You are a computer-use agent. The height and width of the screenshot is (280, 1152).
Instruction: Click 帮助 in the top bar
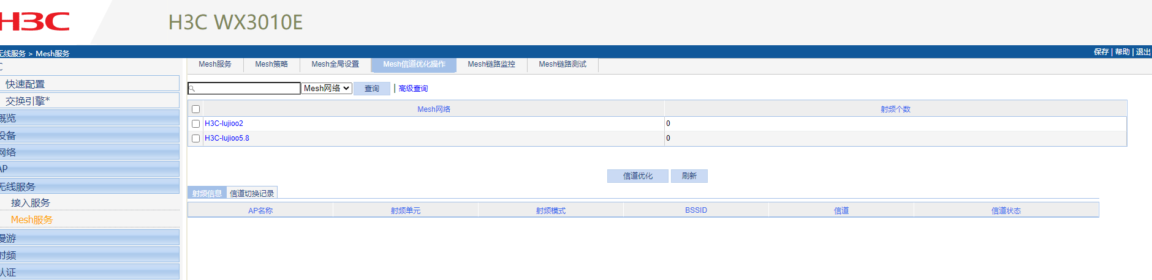(x=1122, y=52)
